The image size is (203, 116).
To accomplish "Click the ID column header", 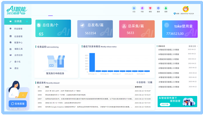I will click(x=39, y=87).
